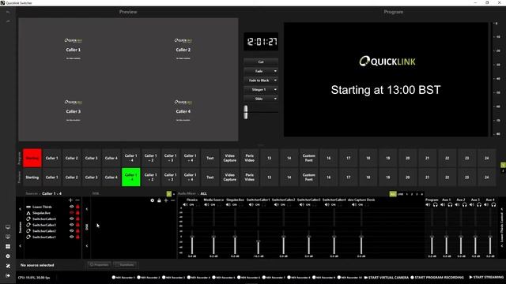This screenshot has width=506, height=284.
Task: Mute the SwitcherCaller1 channel speaker icon
Action: click(251, 205)
